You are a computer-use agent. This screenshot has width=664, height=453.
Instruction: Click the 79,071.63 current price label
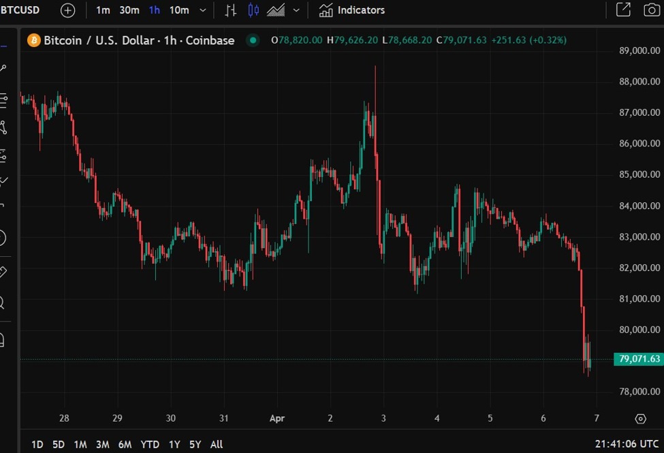tap(639, 359)
